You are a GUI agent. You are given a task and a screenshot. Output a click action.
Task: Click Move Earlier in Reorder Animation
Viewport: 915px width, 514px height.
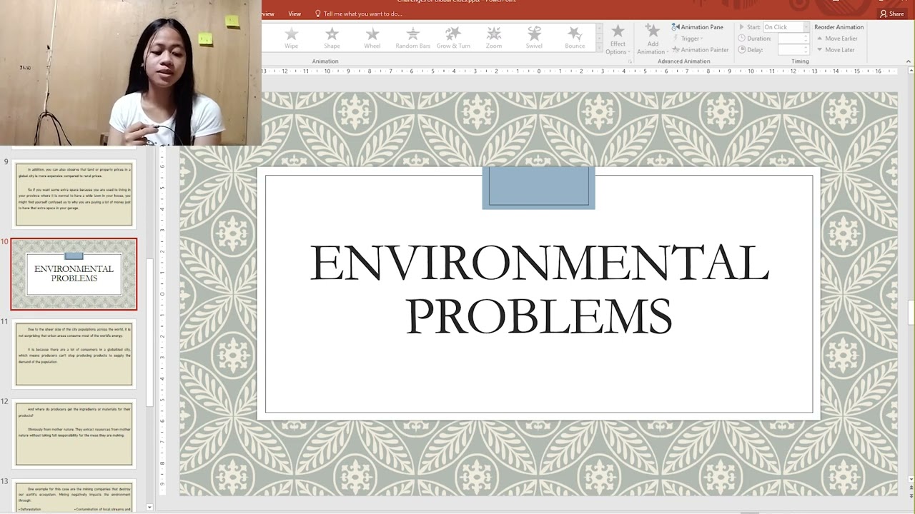point(836,39)
